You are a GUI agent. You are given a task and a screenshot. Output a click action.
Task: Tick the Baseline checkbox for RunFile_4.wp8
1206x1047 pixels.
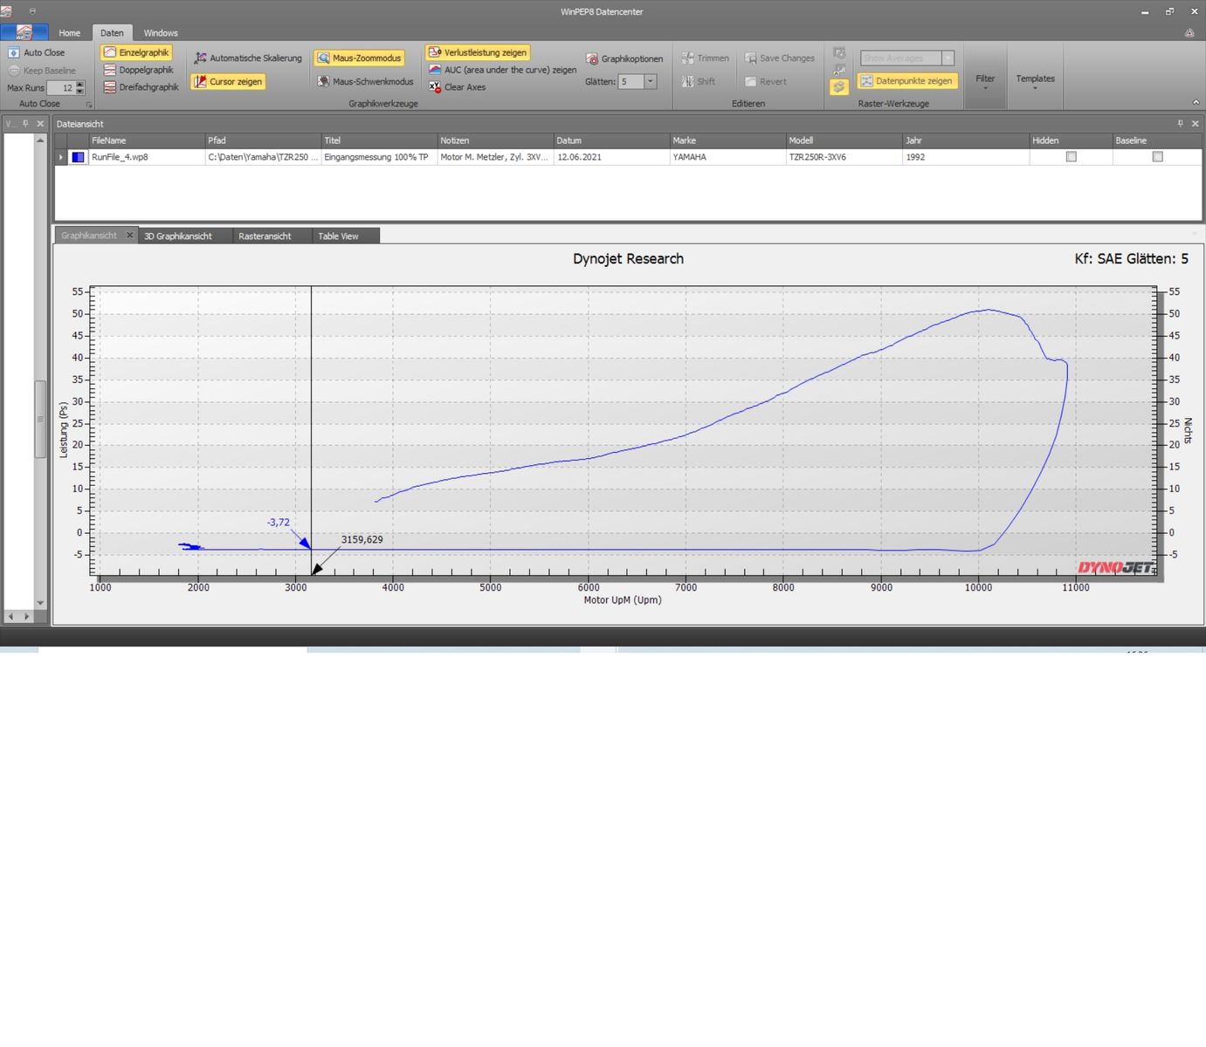tap(1157, 157)
